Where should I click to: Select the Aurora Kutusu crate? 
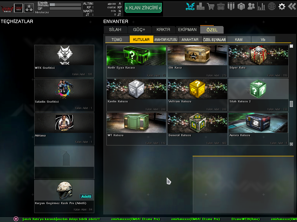258,129
